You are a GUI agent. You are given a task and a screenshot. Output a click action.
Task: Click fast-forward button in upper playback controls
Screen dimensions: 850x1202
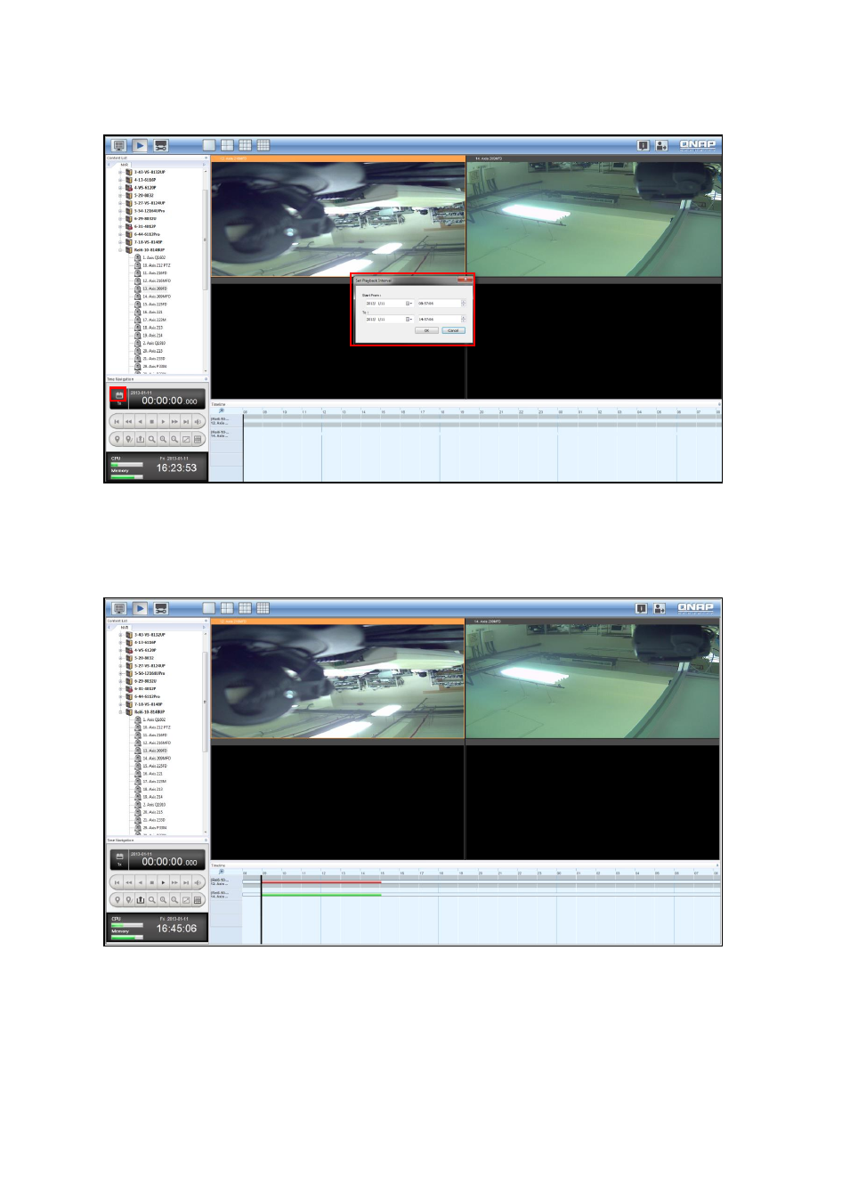[174, 421]
